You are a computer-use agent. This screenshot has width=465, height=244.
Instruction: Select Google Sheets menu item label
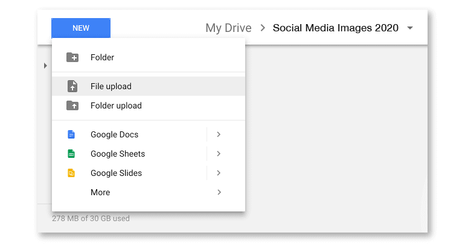click(x=118, y=154)
